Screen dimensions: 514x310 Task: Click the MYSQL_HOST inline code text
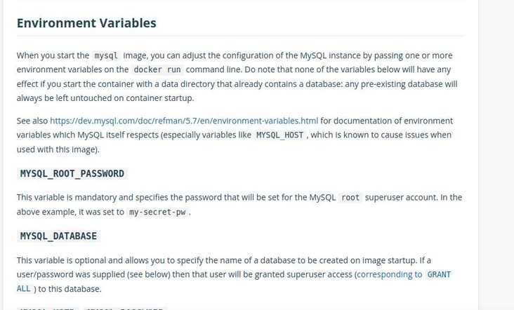[x=279, y=135]
